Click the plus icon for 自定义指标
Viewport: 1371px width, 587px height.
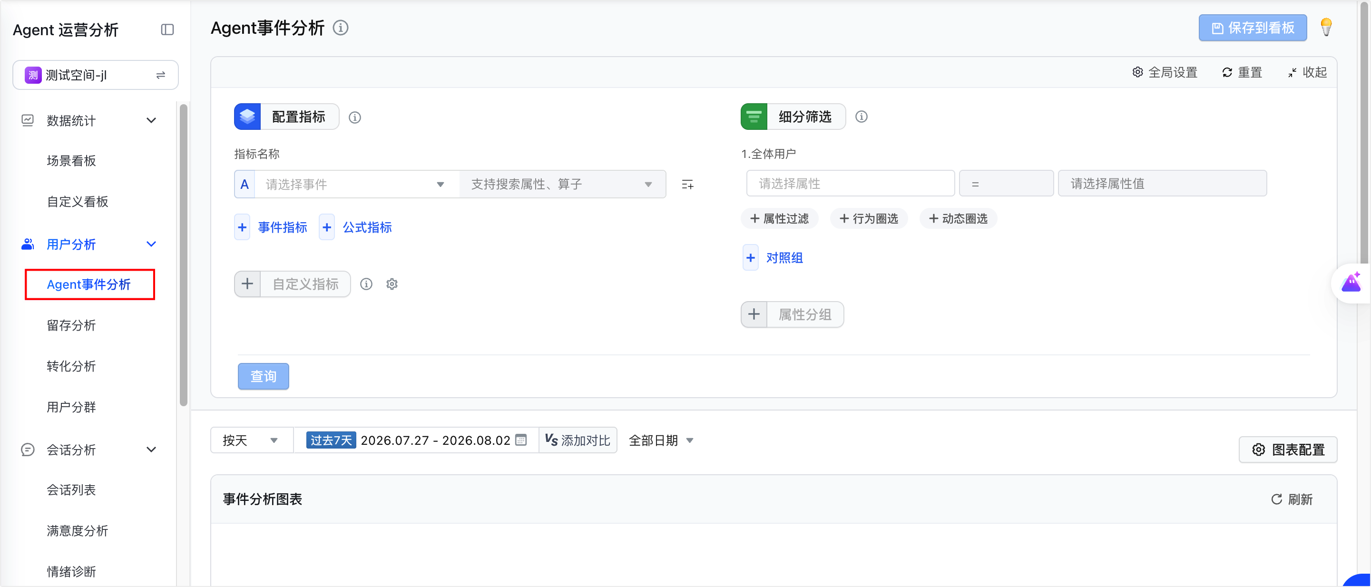247,284
